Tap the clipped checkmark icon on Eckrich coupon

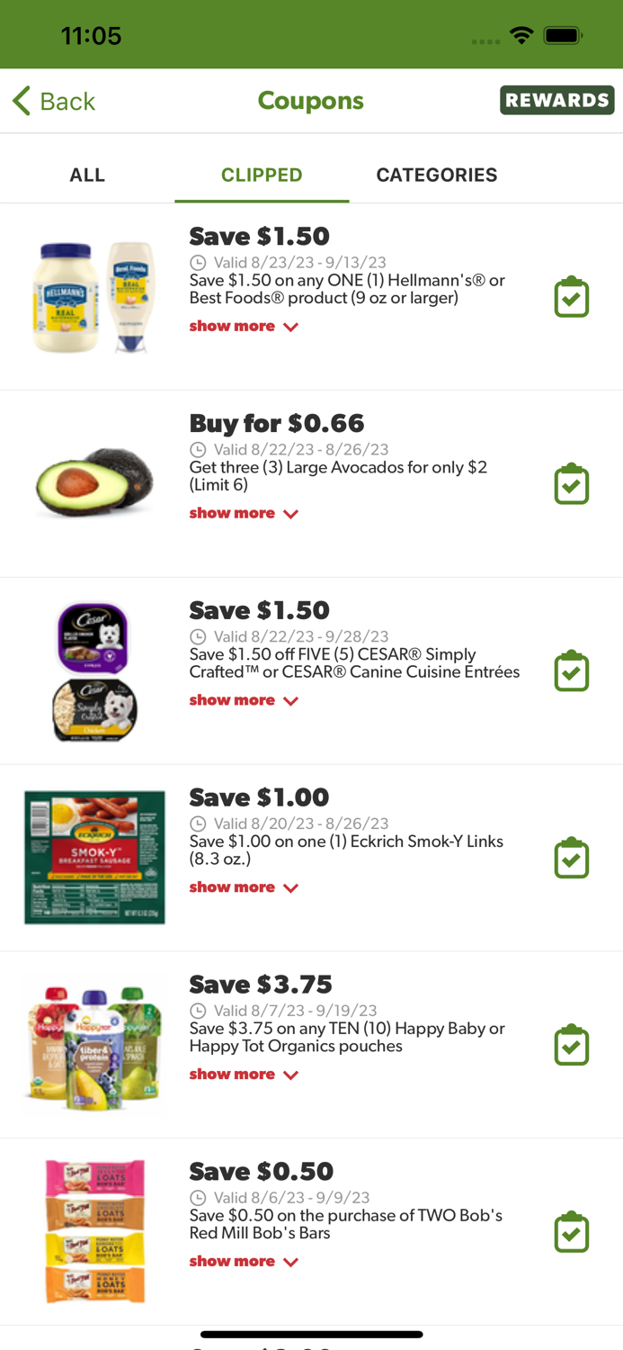(x=572, y=857)
